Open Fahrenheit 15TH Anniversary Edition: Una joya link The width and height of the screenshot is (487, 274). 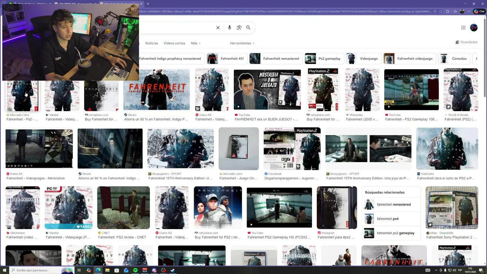pyautogui.click(x=368, y=178)
